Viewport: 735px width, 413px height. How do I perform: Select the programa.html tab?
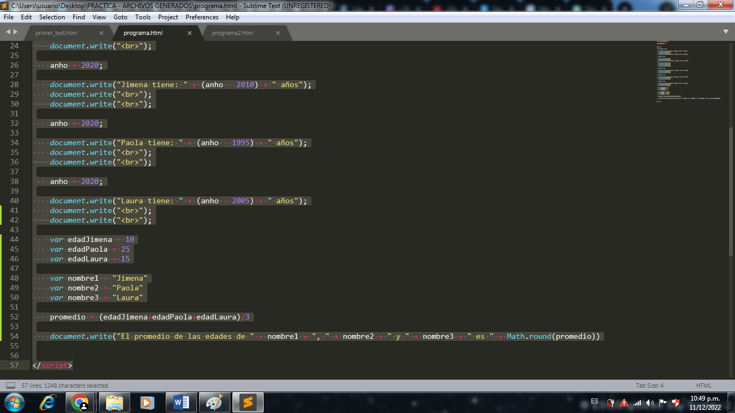pyautogui.click(x=143, y=33)
